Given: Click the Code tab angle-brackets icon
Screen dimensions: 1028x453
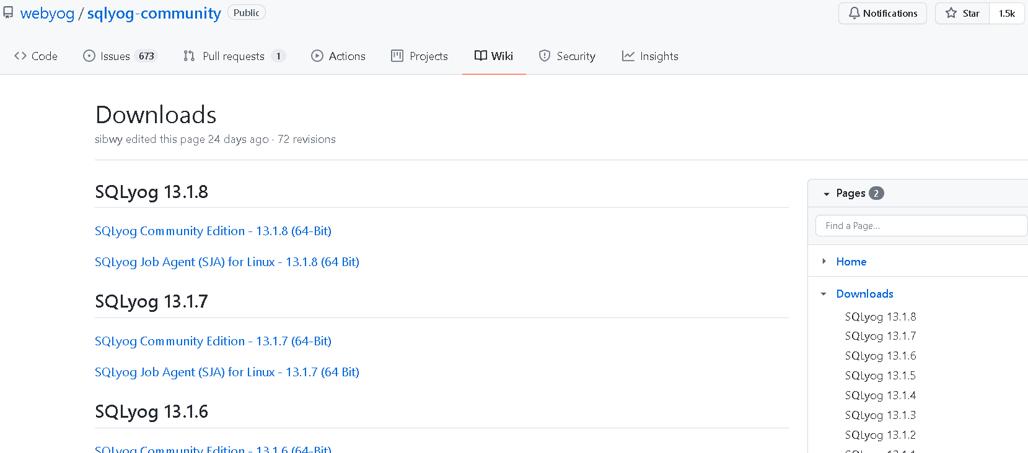Looking at the screenshot, I should pyautogui.click(x=20, y=56).
